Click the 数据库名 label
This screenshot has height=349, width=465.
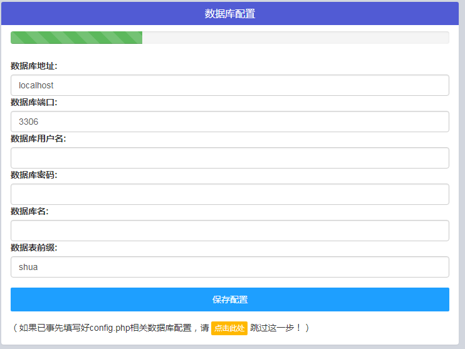click(x=29, y=211)
